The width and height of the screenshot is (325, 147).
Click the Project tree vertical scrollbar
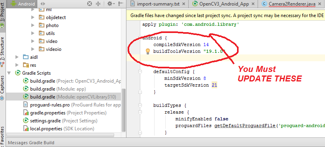(124, 110)
